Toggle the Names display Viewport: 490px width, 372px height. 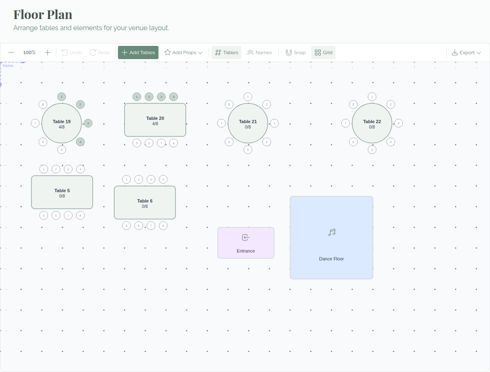[x=259, y=52]
